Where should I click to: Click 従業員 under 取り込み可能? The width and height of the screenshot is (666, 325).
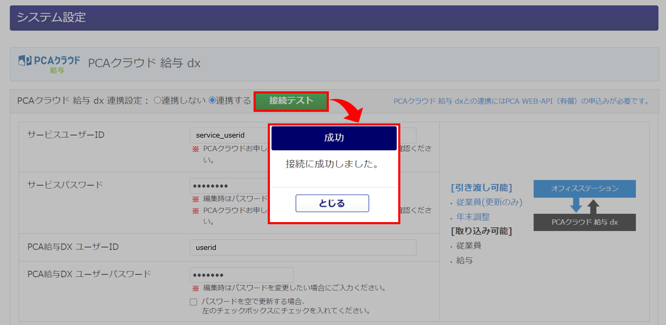pos(469,245)
